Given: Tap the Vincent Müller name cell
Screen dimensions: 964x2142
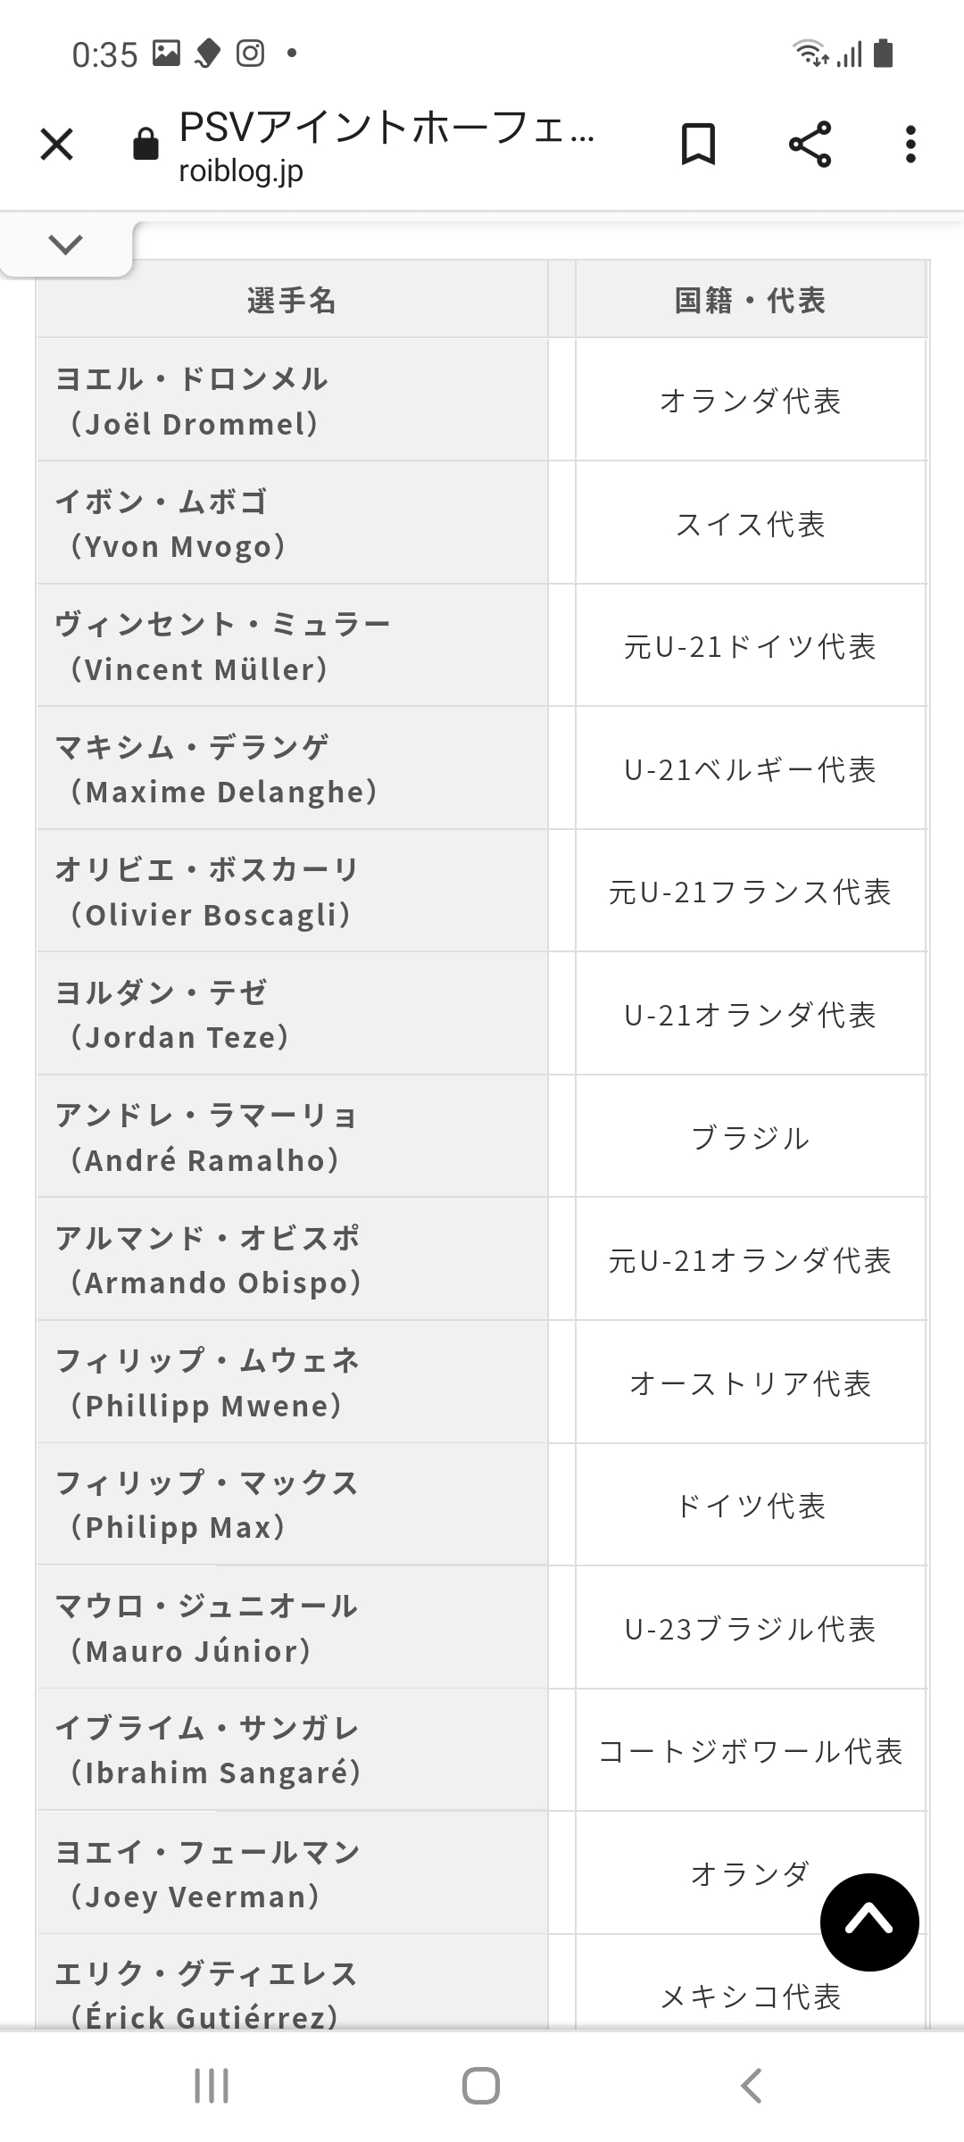Looking at the screenshot, I should tap(292, 646).
